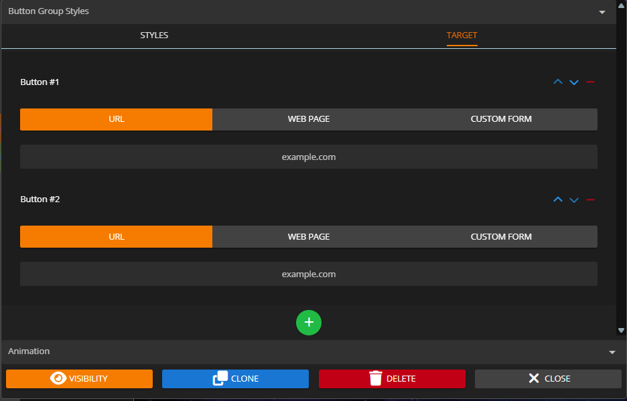Collapse the Button Group Styles section
Screen dimensions: 627x401
pyautogui.click(x=602, y=12)
